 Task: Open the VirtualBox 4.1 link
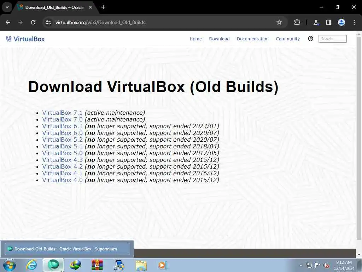[62, 173]
